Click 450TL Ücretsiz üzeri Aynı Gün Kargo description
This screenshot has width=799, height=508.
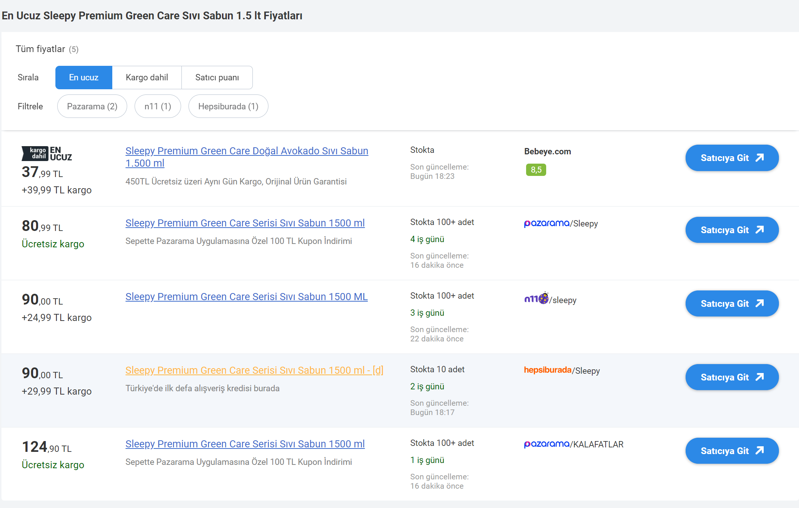pos(236,181)
